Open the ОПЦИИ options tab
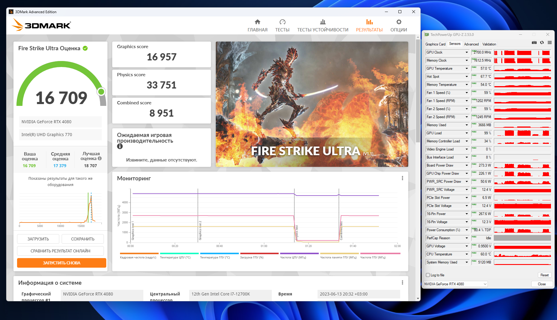This screenshot has height=320, width=557. [x=399, y=26]
